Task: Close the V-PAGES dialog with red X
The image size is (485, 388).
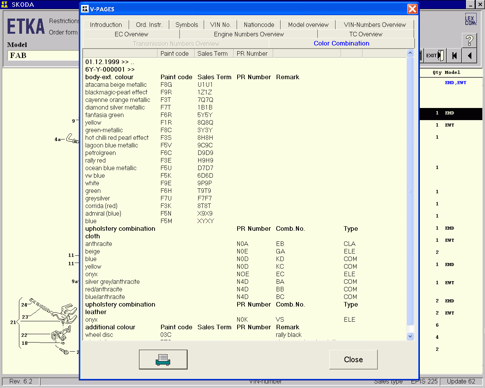Action: point(412,9)
